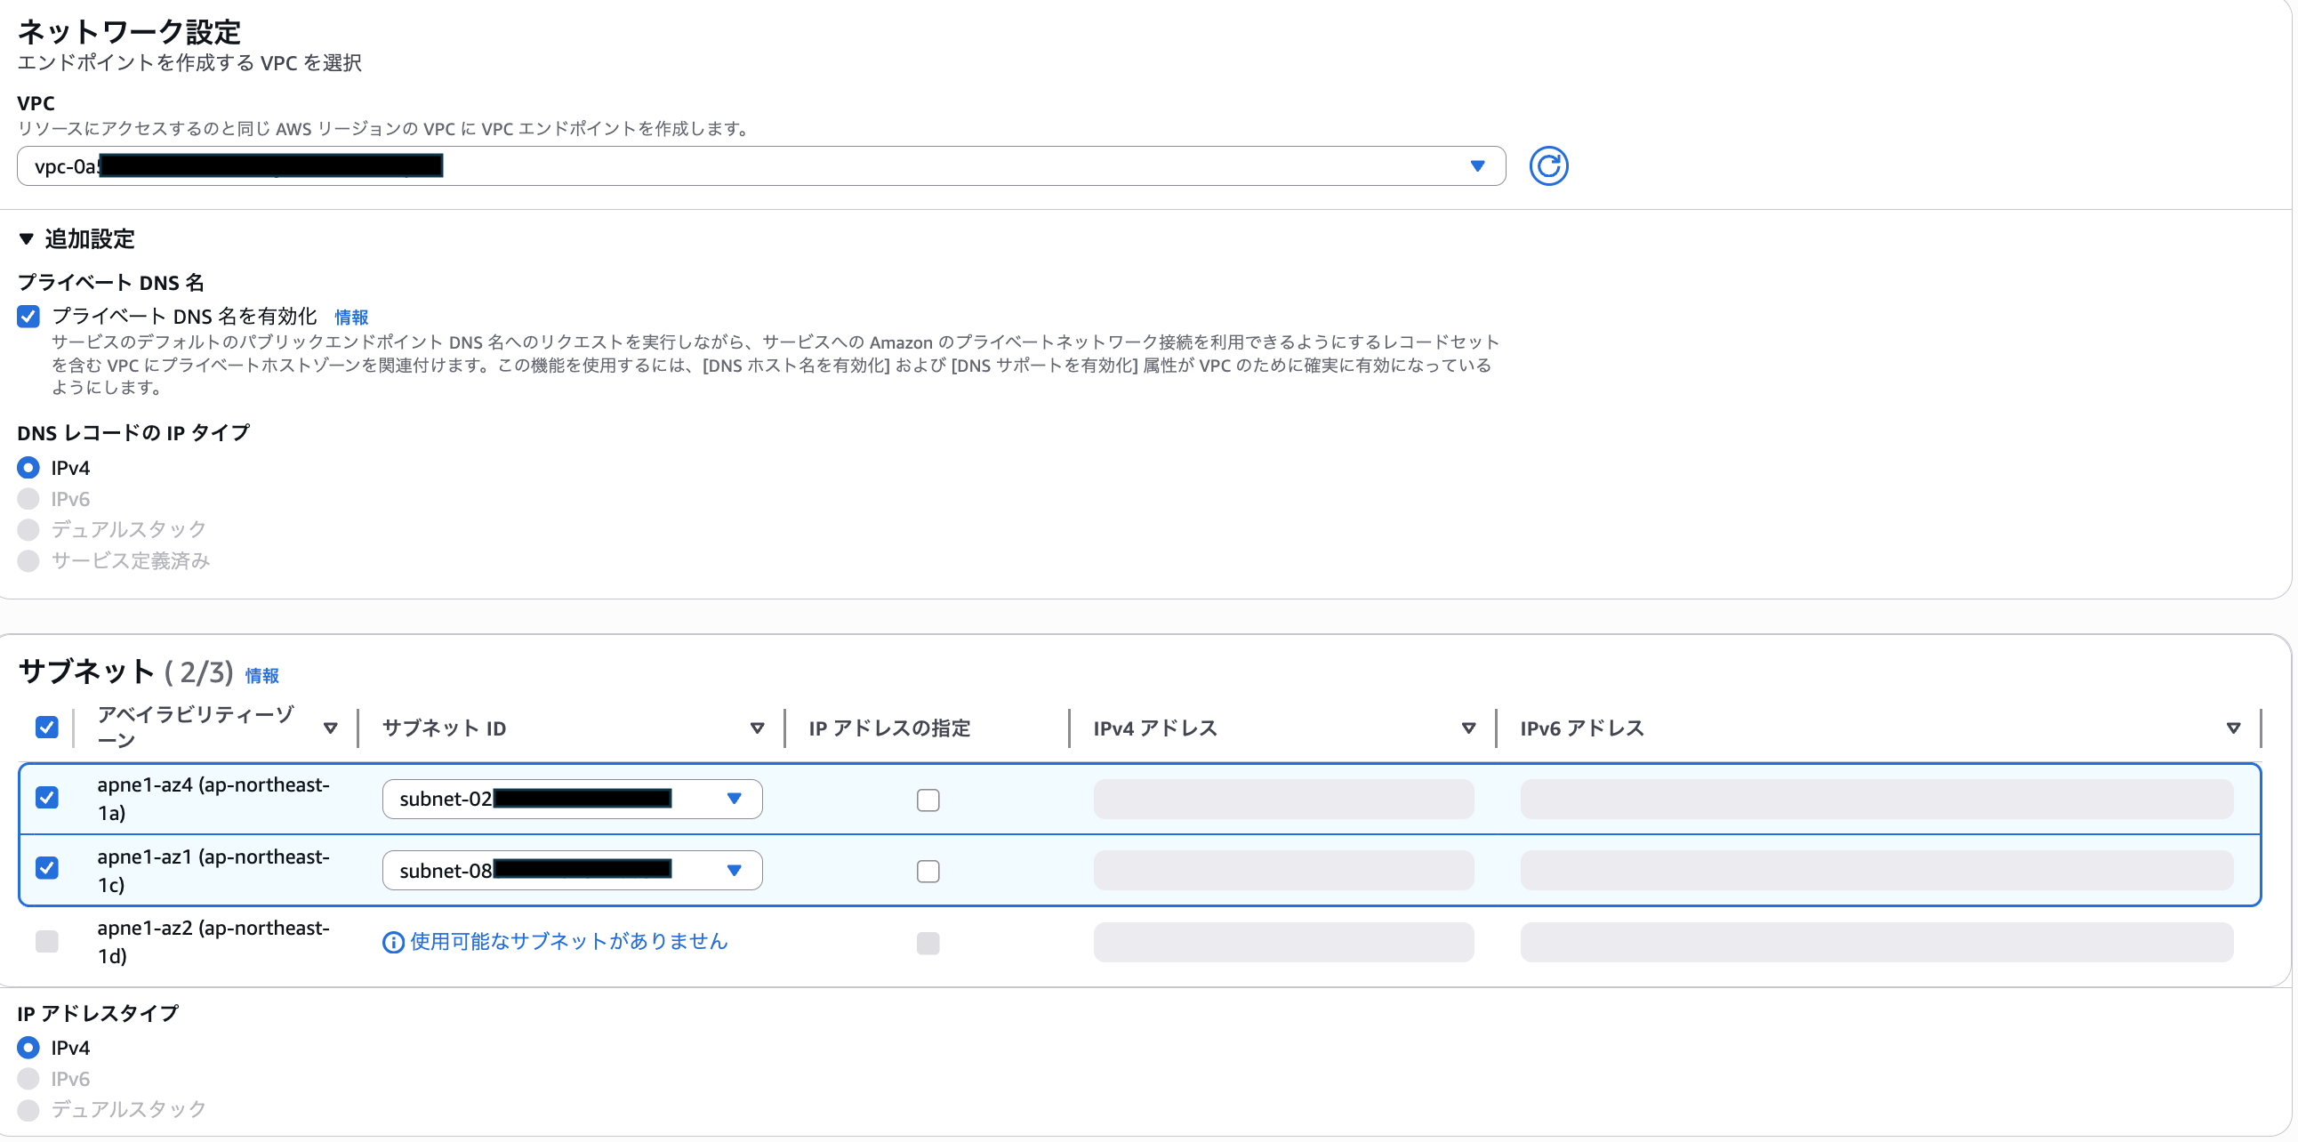The image size is (2298, 1142).
Task: Sort the アベイラビリティーゾーン column
Action: click(x=331, y=728)
